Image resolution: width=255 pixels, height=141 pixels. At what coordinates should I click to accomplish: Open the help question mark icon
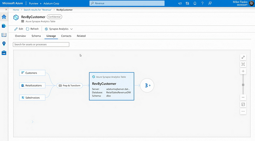[x=202, y=3]
